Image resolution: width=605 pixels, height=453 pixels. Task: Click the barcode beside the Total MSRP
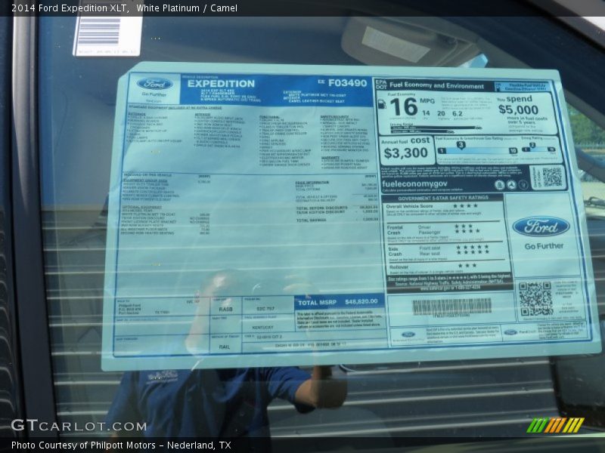[x=451, y=306]
